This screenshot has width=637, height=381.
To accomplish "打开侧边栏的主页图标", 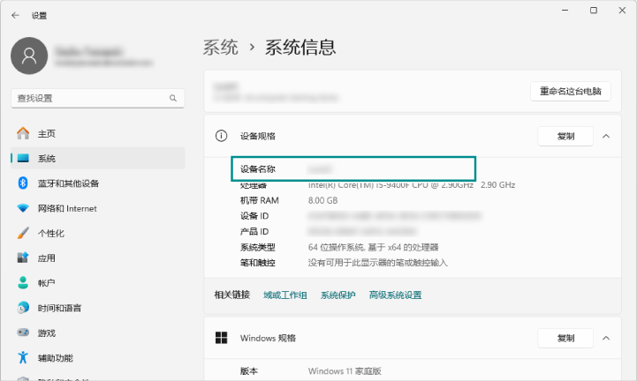I will [23, 133].
